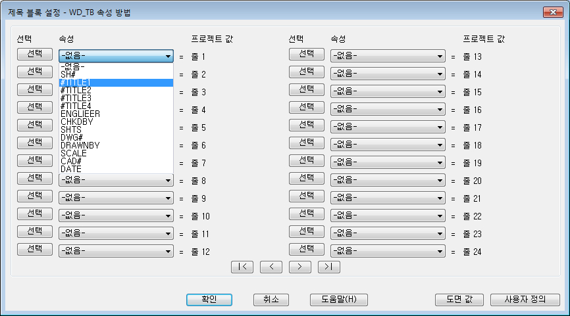Pick the SCALE attribute option

[116, 154]
